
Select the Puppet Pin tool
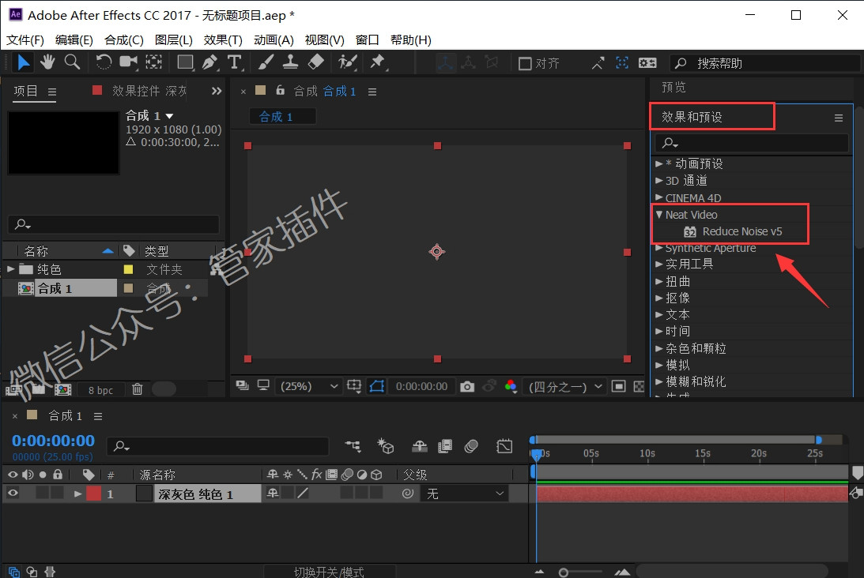tap(377, 62)
